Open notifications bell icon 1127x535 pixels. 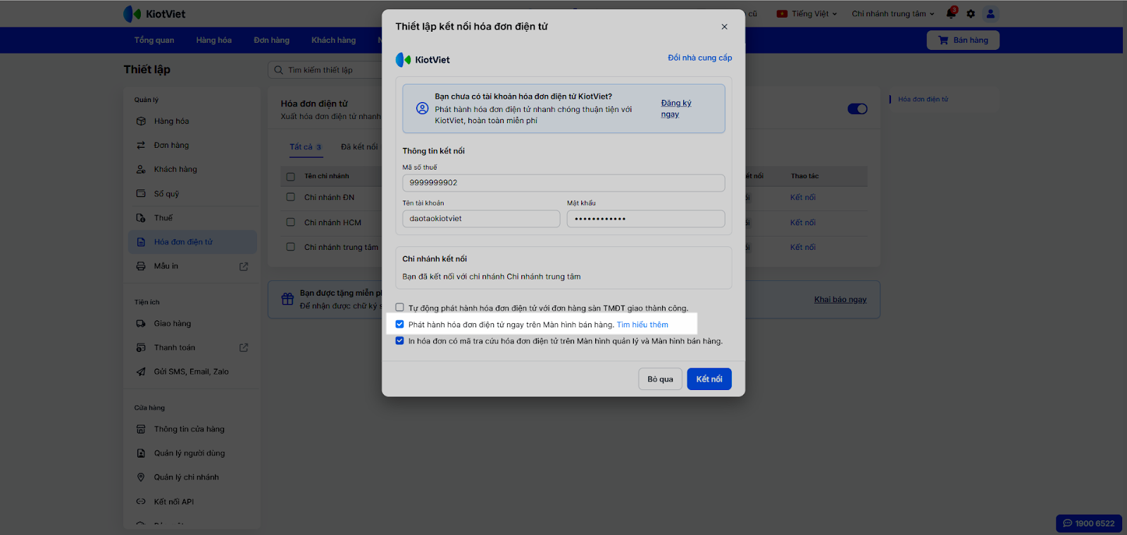[x=951, y=13]
